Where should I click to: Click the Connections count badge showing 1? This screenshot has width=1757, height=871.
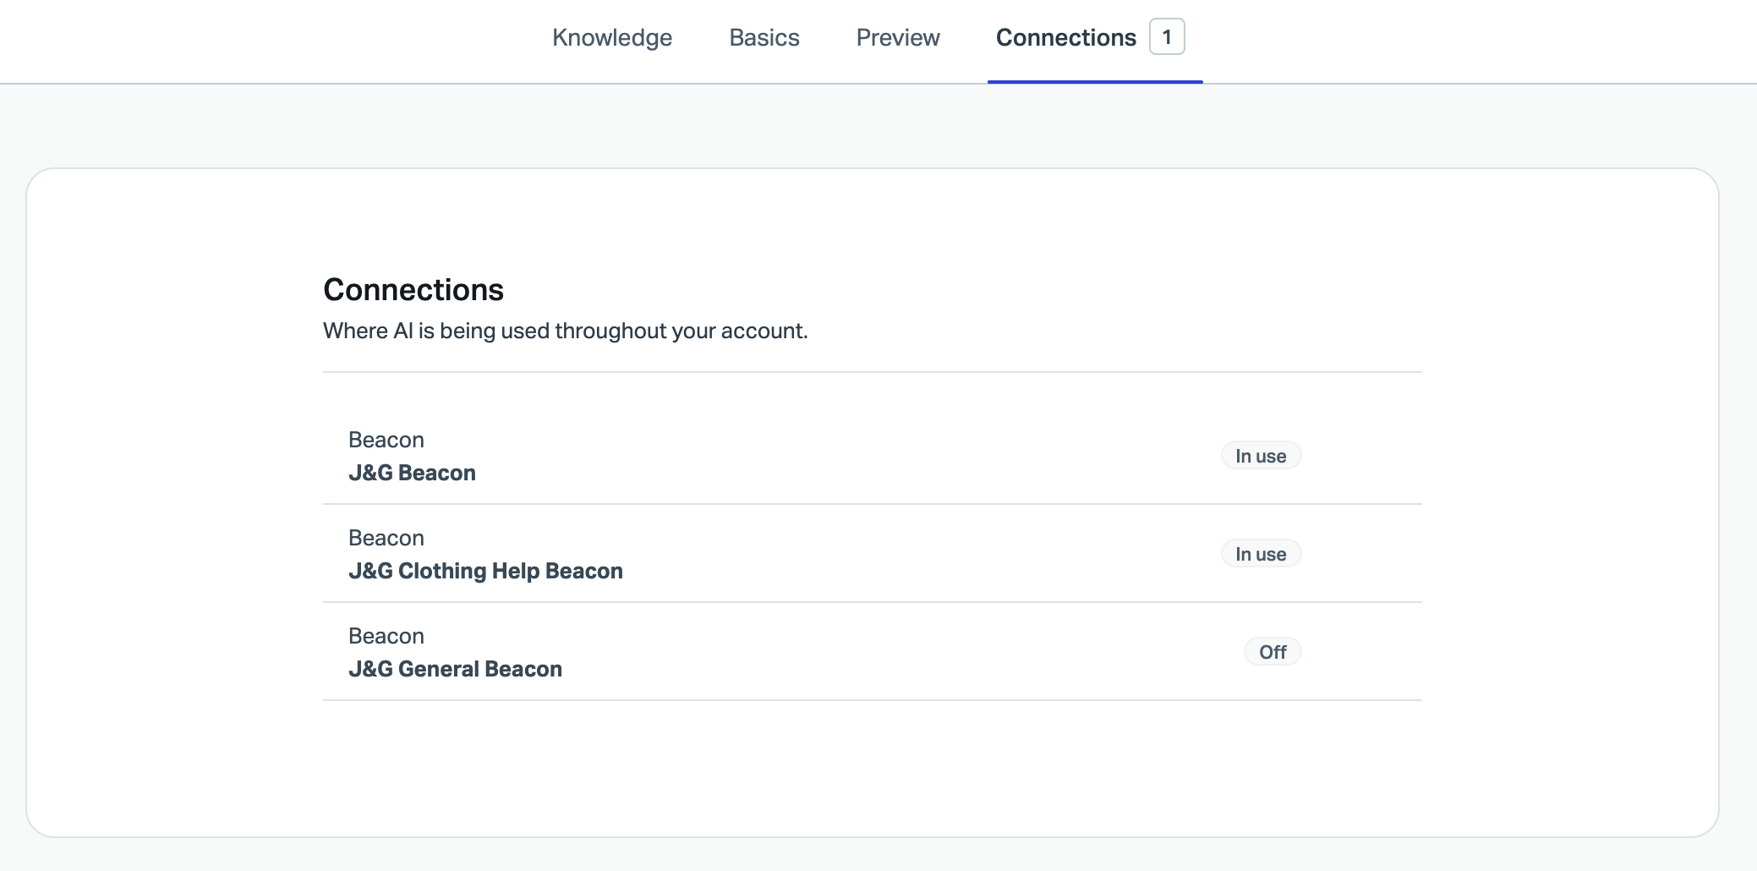[x=1167, y=37]
